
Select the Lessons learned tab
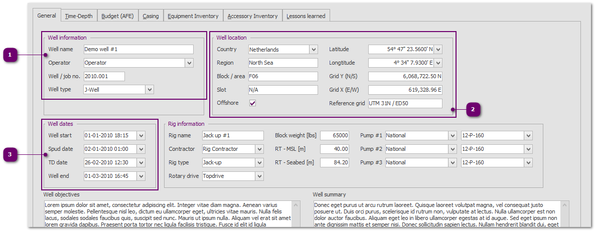[x=306, y=16]
